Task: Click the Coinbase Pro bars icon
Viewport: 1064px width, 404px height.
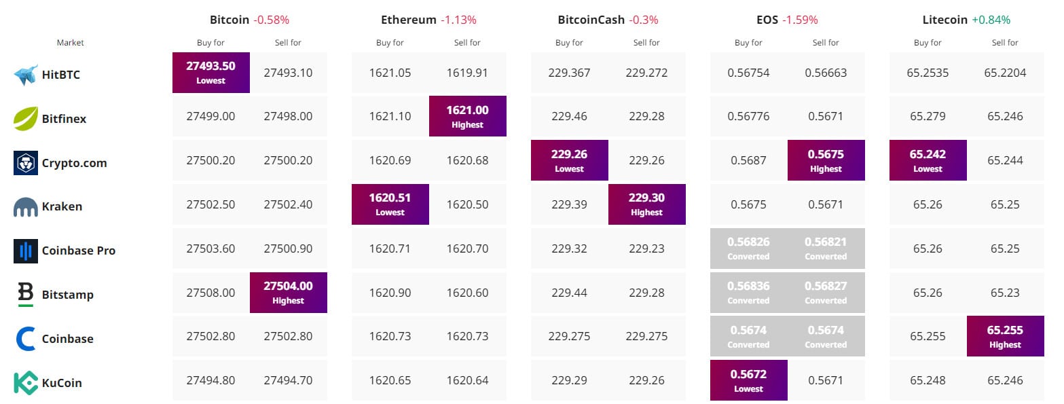Action: [26, 251]
